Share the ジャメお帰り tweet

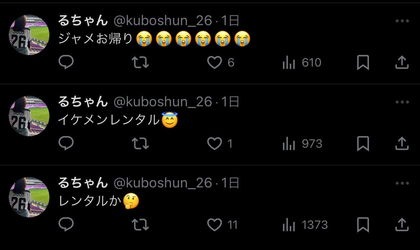coord(402,62)
